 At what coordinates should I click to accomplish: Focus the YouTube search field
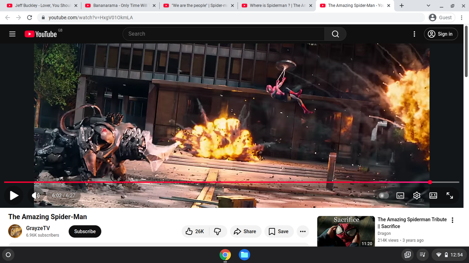(x=224, y=34)
